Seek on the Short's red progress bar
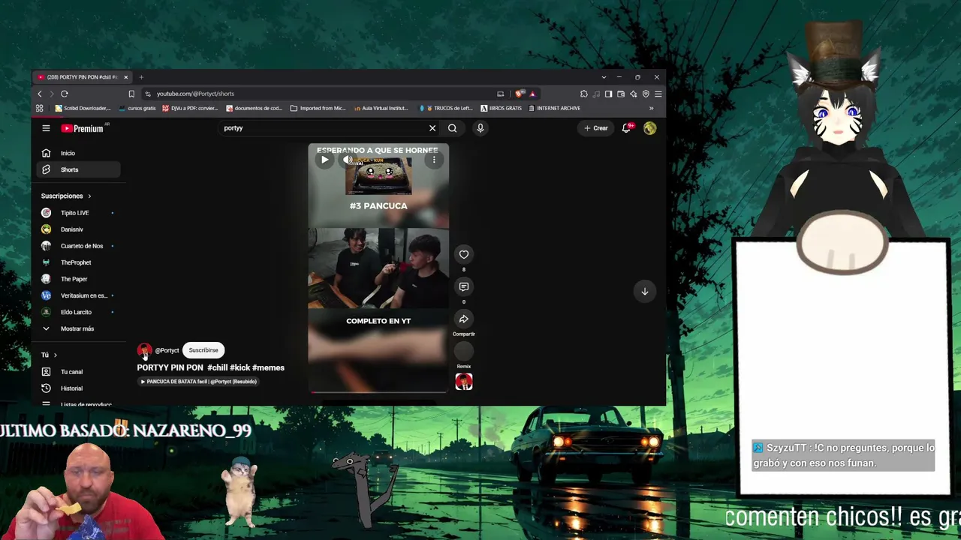The height and width of the screenshot is (540, 961). 378,391
